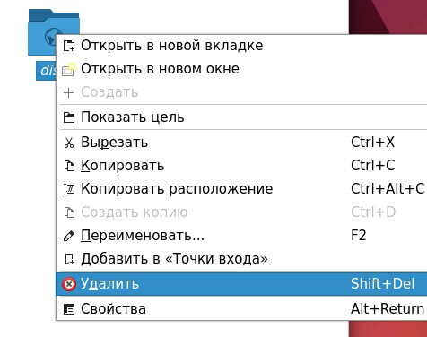The image size is (427, 337).
Task: Click the bookmark-add icon beside 'Добавить в «Точки входа»'
Action: click(69, 259)
